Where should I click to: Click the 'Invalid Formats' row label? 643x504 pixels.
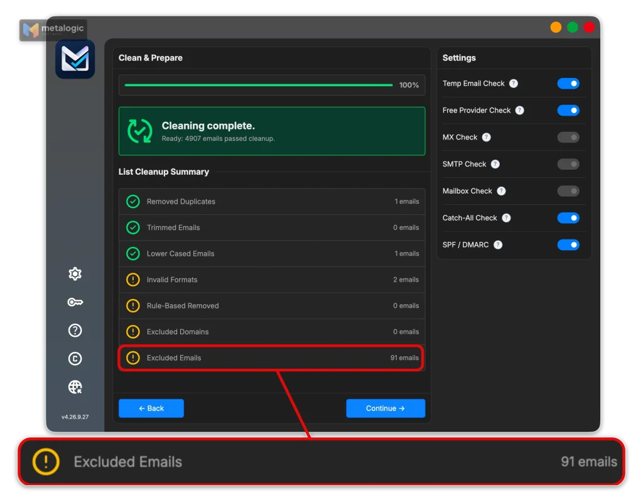(x=172, y=280)
